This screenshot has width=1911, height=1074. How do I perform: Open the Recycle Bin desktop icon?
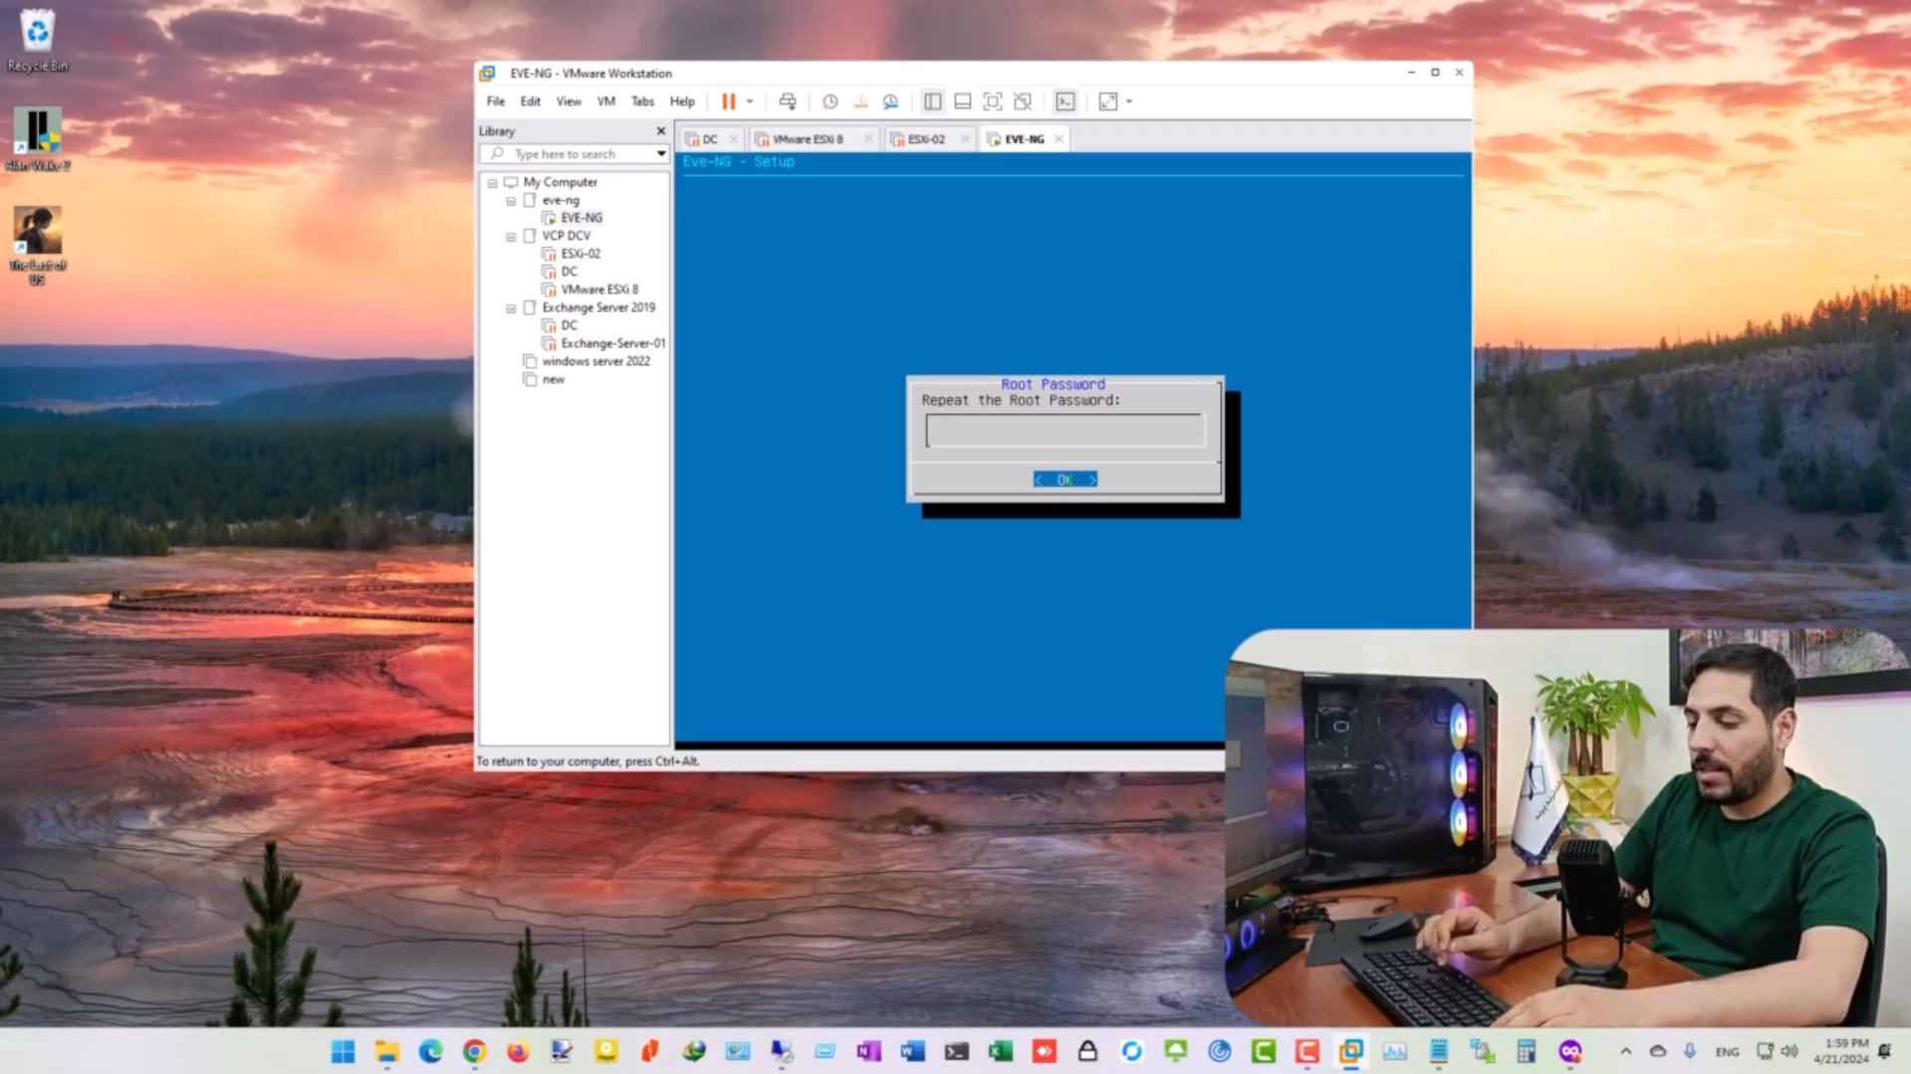tap(38, 41)
